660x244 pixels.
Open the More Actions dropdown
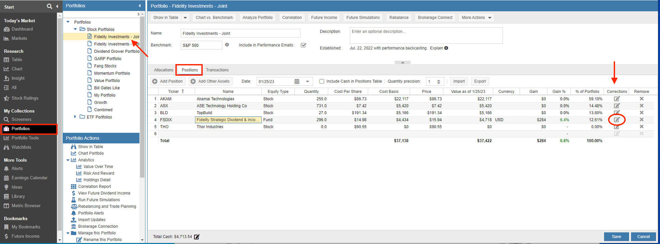pyautogui.click(x=476, y=18)
